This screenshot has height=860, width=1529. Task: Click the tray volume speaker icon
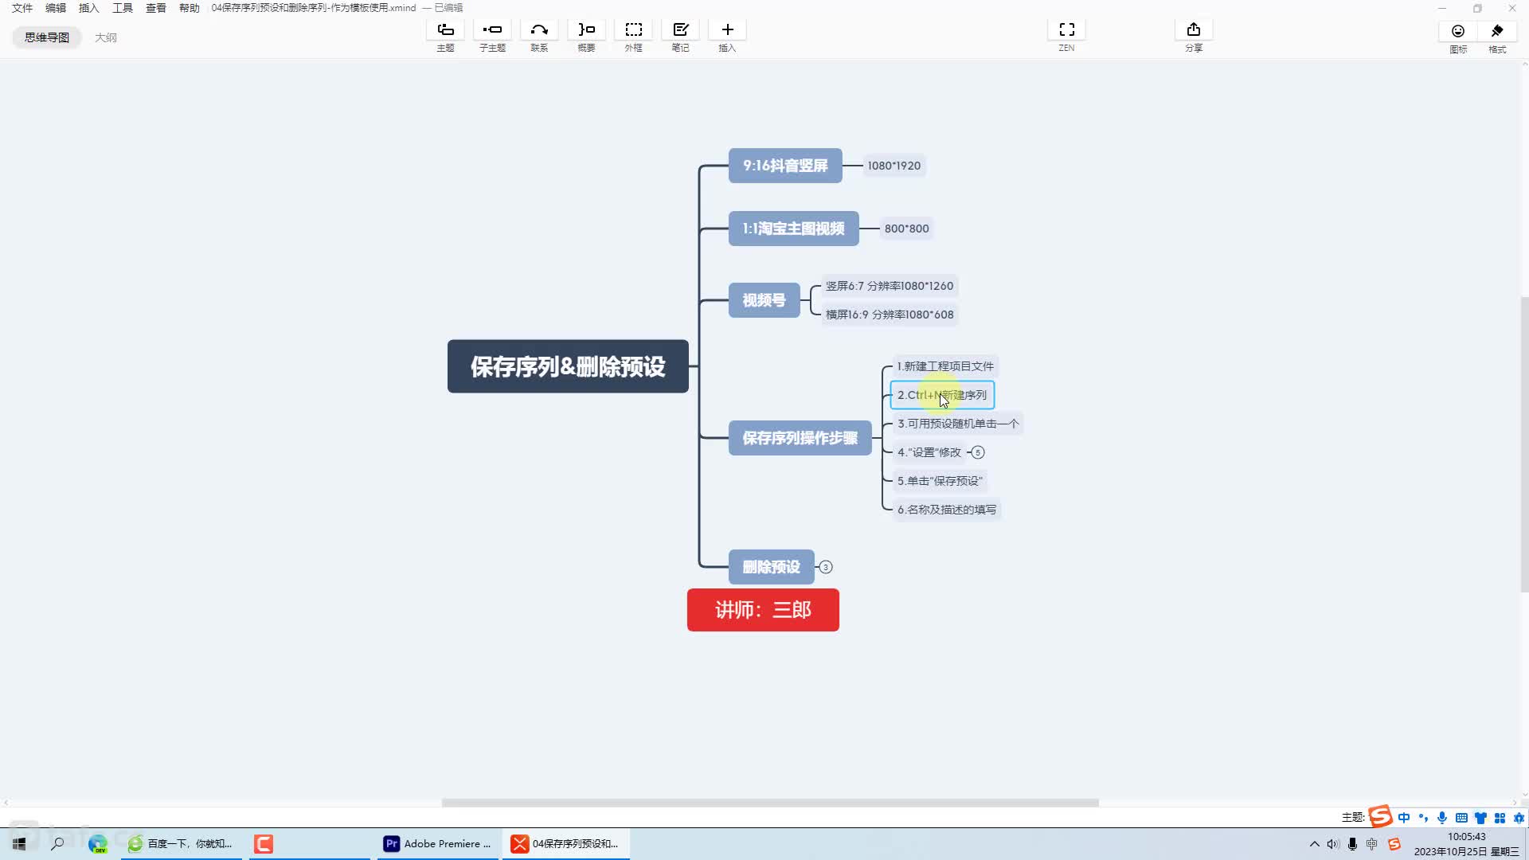(1333, 844)
